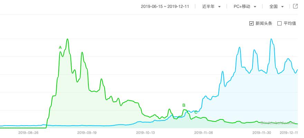Image resolution: width=304 pixels, height=138 pixels.
Task: Uncheck the 新闻头条 checkbox
Action: 251,23
